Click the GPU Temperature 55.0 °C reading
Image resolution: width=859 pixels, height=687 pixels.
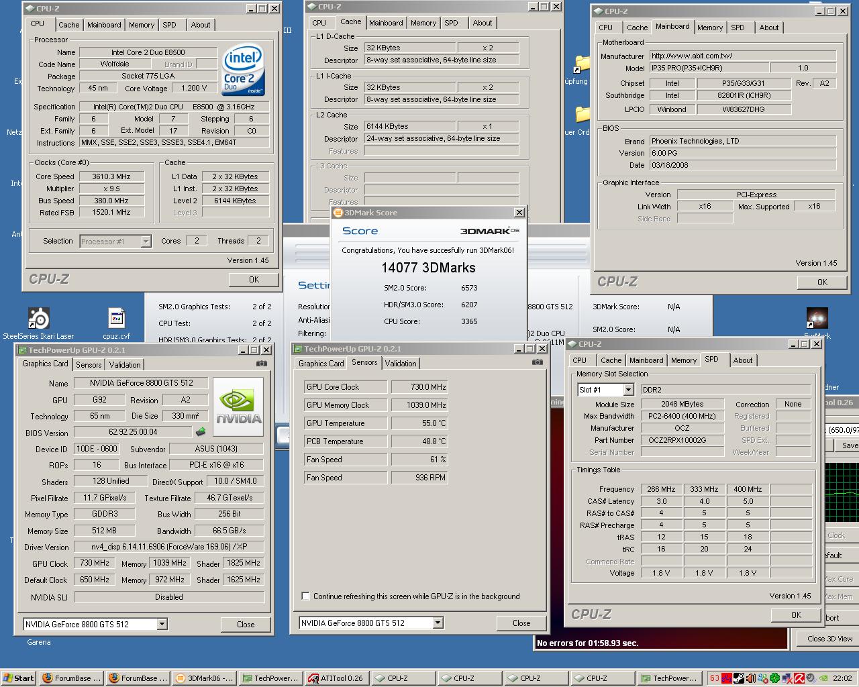pos(419,423)
